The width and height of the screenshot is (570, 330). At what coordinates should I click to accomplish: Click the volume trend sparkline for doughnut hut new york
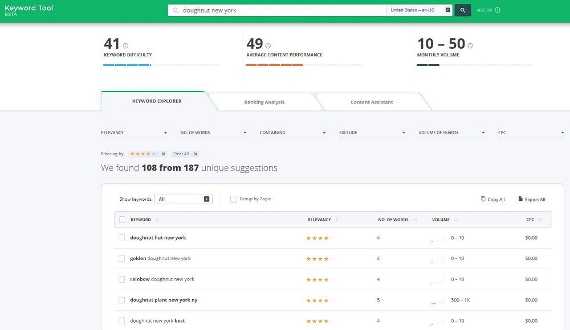pyautogui.click(x=438, y=238)
